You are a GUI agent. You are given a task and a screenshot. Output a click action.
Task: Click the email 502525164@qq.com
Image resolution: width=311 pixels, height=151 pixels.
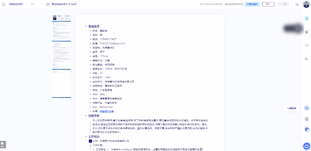tap(113, 43)
